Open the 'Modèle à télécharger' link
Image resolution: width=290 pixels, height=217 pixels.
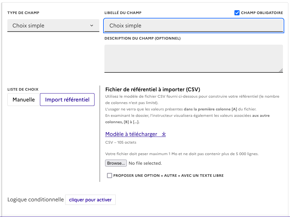coord(131,134)
